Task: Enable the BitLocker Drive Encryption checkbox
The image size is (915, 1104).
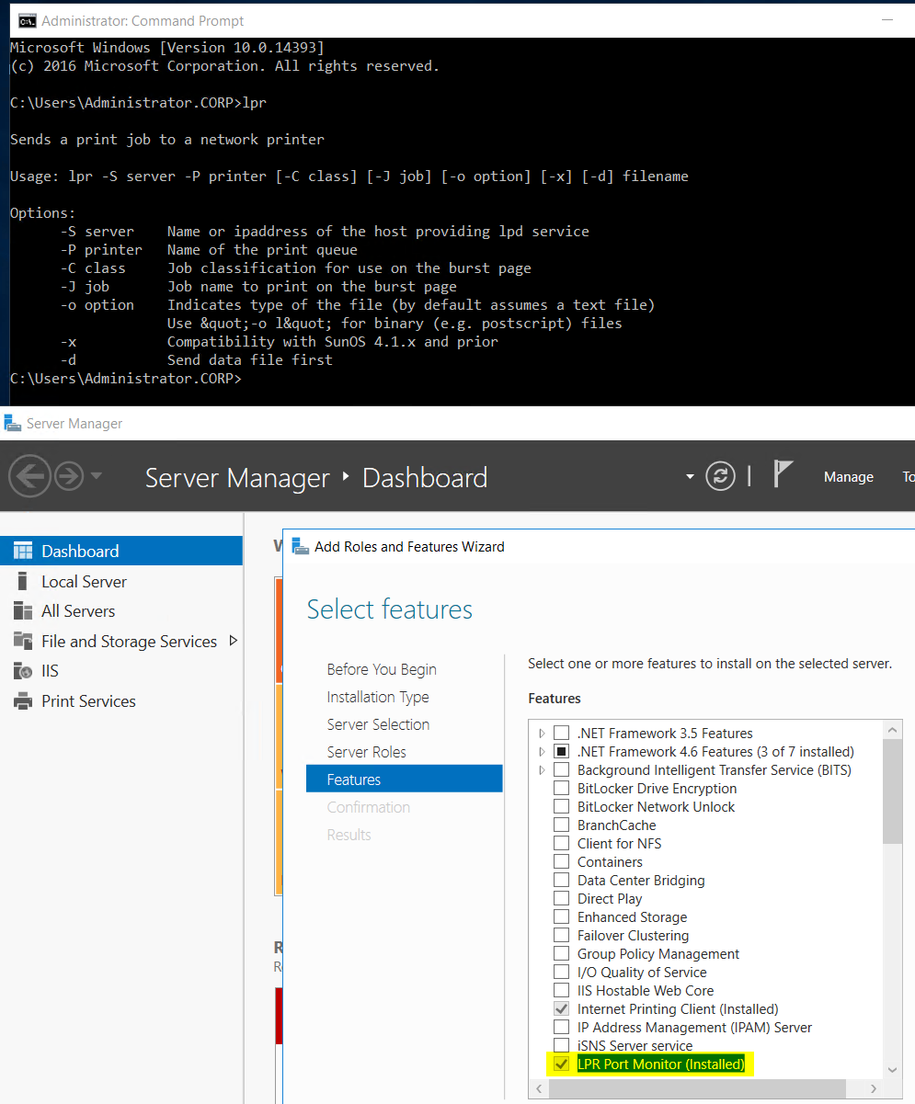Action: (561, 789)
